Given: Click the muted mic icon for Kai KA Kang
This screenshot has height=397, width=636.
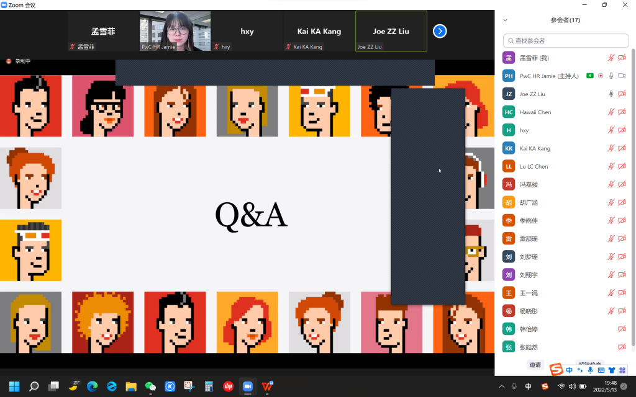Looking at the screenshot, I should click(611, 148).
